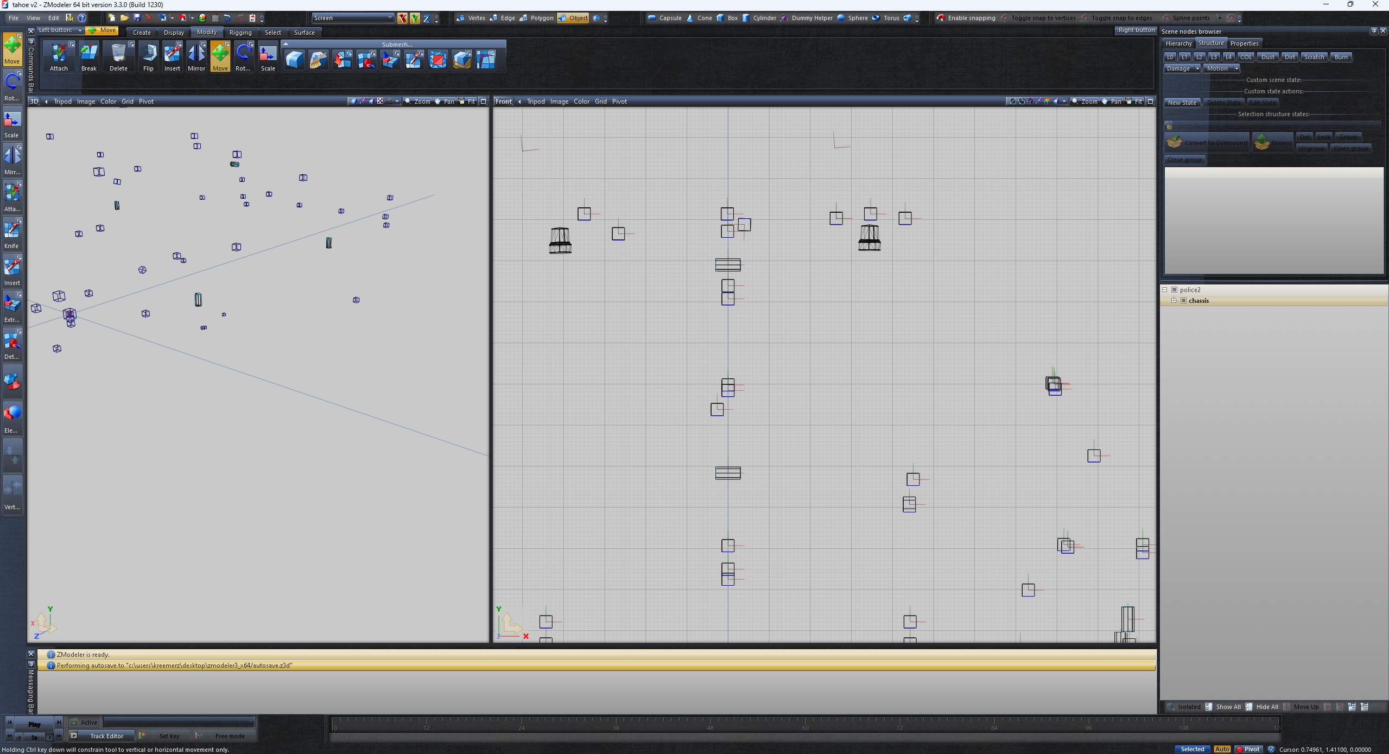Image resolution: width=1389 pixels, height=754 pixels.
Task: Open the Rigging ribbon tab
Action: point(240,33)
